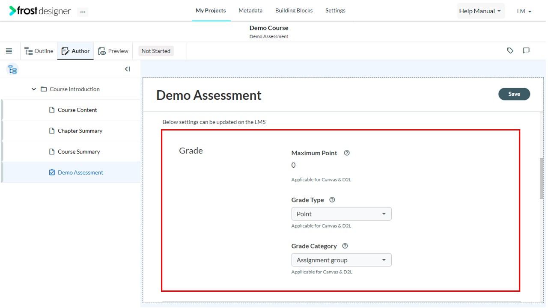Screen dimensions: 548x308
Task: Open the comments icon in the toolbar
Action: 526,50
